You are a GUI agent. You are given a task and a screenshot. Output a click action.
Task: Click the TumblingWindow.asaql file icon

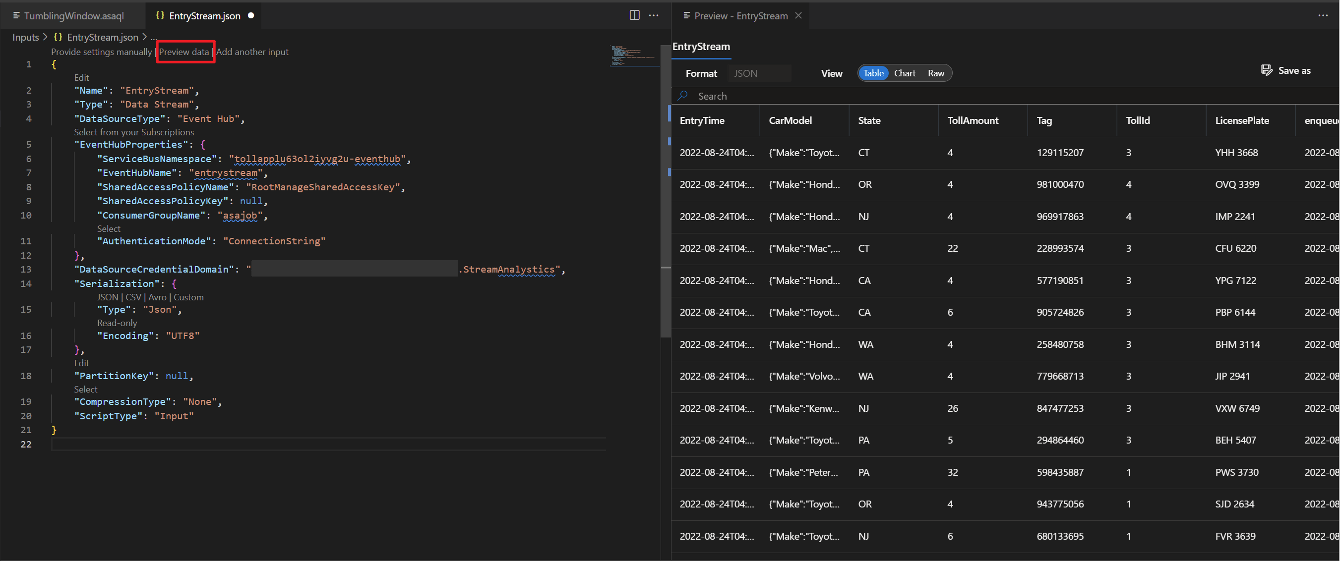(x=16, y=15)
